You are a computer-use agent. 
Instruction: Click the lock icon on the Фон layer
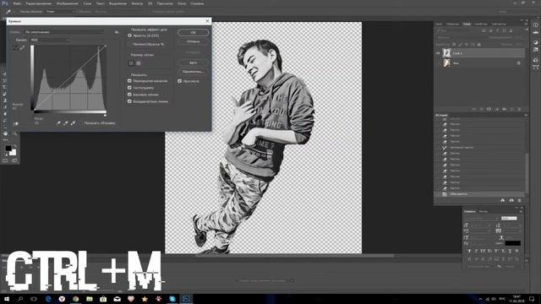tap(518, 63)
